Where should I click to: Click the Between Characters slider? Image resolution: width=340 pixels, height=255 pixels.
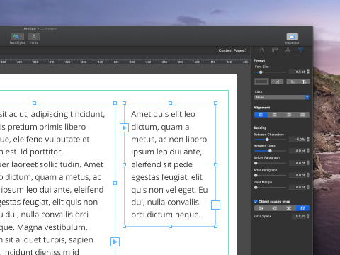pyautogui.click(x=270, y=140)
